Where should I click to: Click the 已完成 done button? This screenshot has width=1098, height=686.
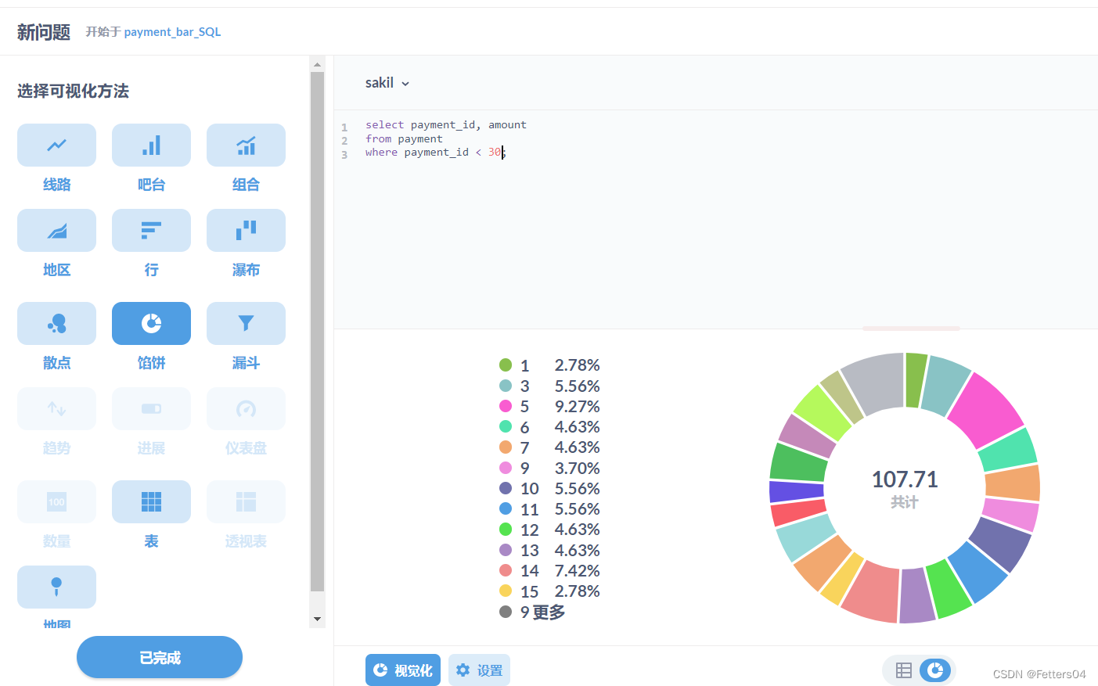pos(160,657)
